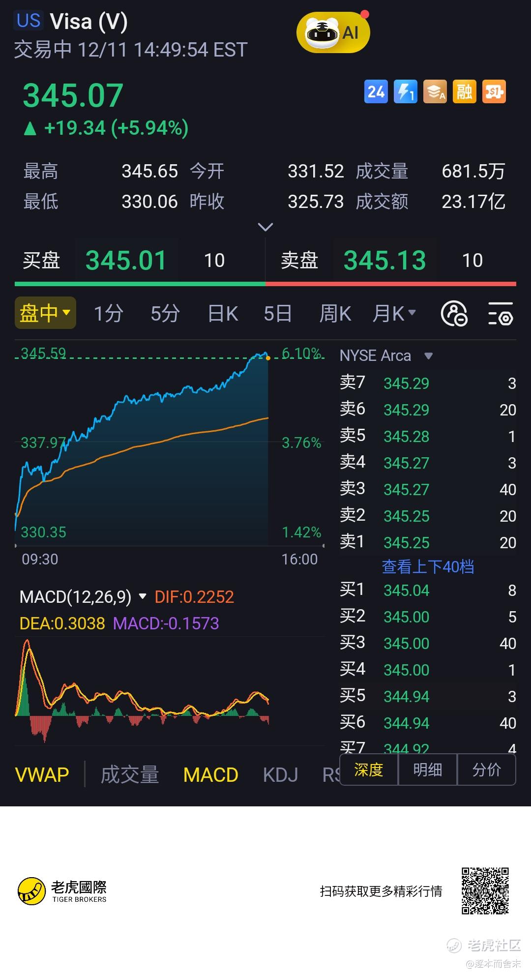This screenshot has height=976, width=531.
Task: Select the KDJ indicator
Action: pos(281,775)
